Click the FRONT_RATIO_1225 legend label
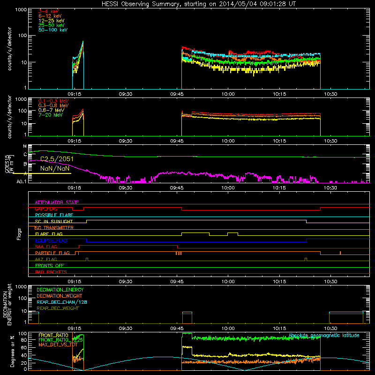Viewport: 375px width, 375px height. pos(60,340)
